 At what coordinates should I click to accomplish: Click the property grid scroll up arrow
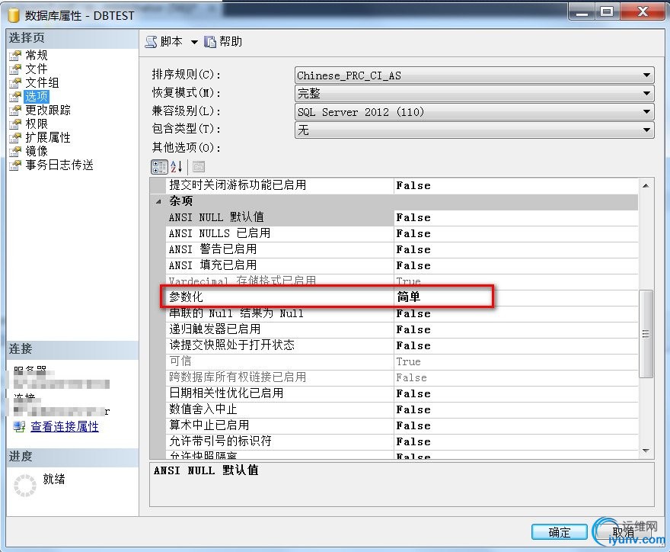tap(646, 185)
